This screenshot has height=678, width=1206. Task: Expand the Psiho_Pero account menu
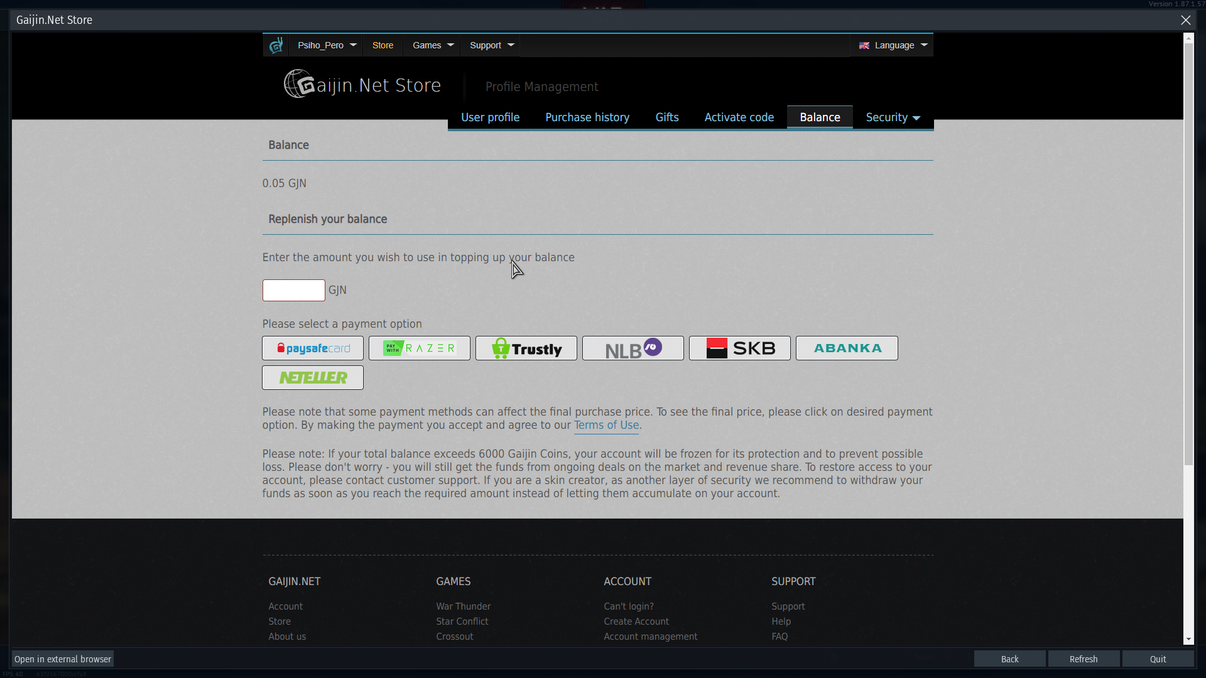click(325, 45)
